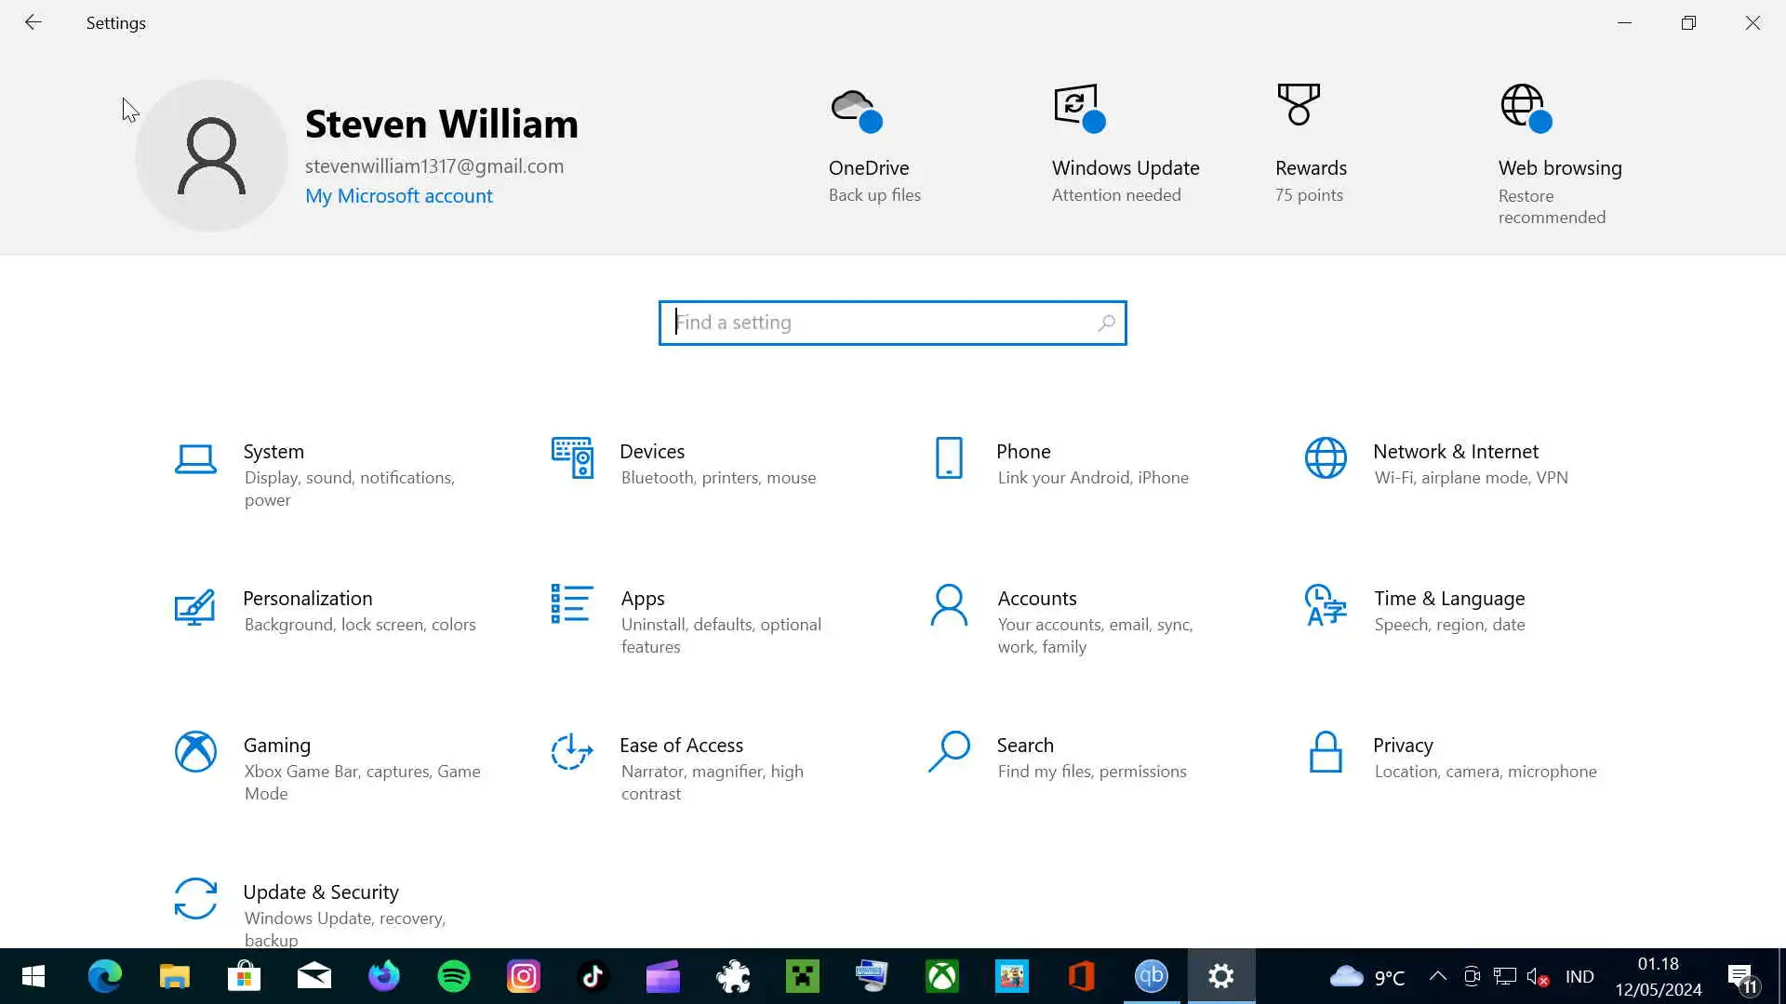Open Devices settings icon

tap(572, 457)
